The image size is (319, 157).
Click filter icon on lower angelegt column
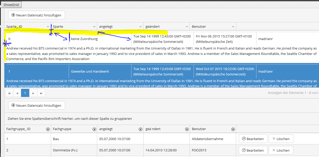point(141,129)
